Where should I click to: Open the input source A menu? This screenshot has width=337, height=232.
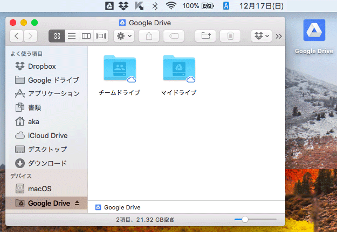226,6
